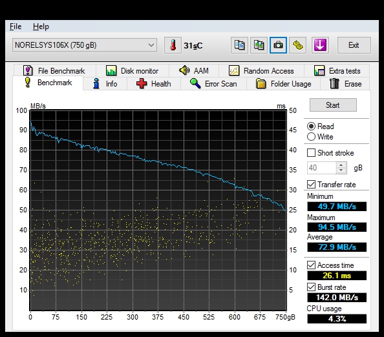Select the Write radio button
The height and width of the screenshot is (337, 384).
pos(311,137)
